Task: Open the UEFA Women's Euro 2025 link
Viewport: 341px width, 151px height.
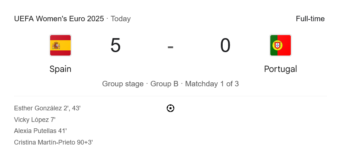Action: click(x=59, y=19)
